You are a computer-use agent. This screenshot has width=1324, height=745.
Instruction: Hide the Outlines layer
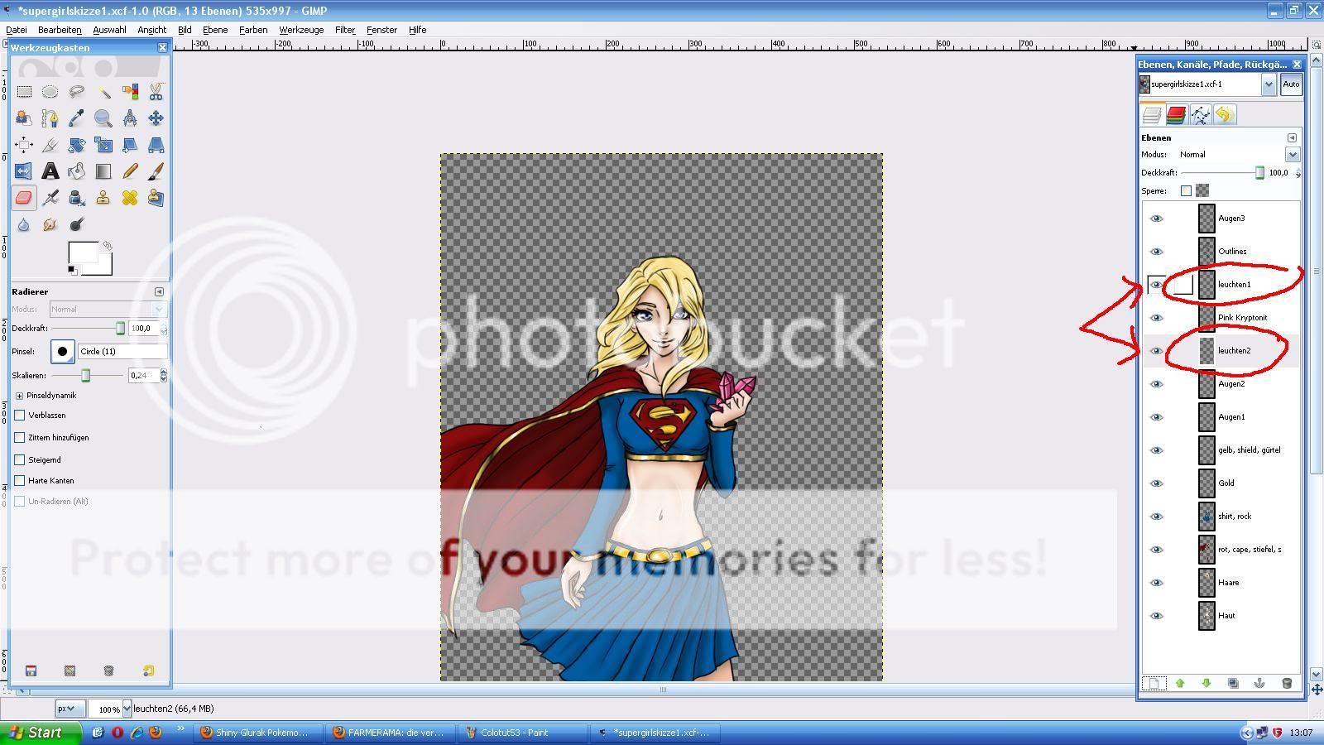point(1157,252)
